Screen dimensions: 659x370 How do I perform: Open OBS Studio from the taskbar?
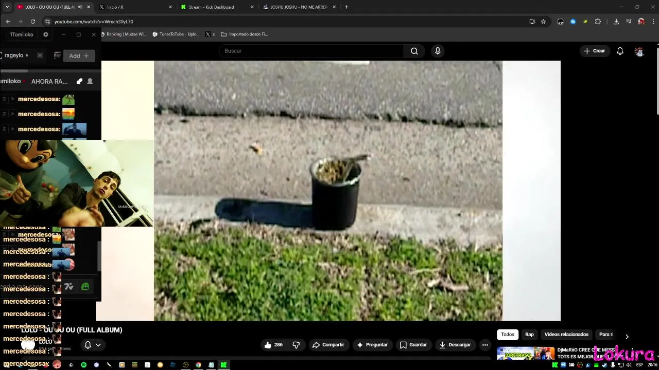(x=185, y=365)
